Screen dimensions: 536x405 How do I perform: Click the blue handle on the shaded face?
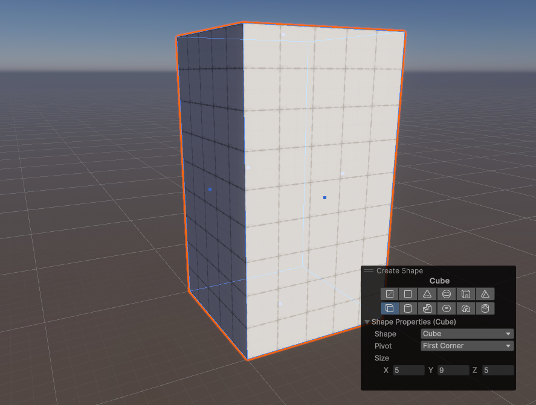210,189
